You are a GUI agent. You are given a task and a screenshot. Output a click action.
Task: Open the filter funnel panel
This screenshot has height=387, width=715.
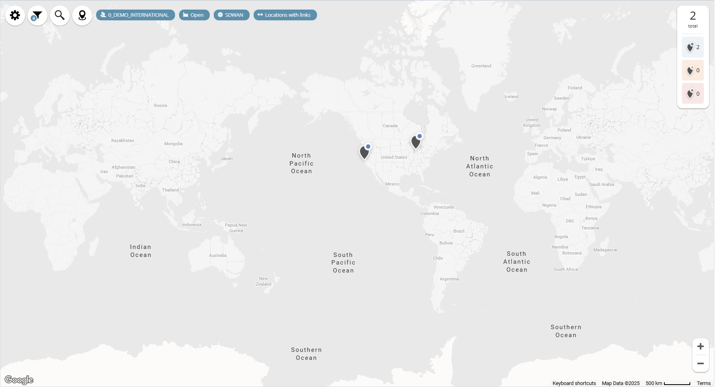coord(37,16)
